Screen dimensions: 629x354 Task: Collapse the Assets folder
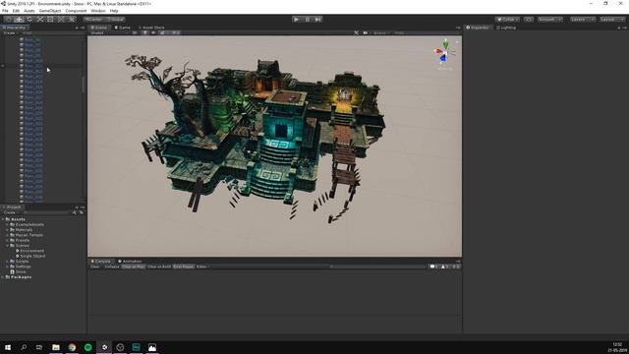point(3,219)
